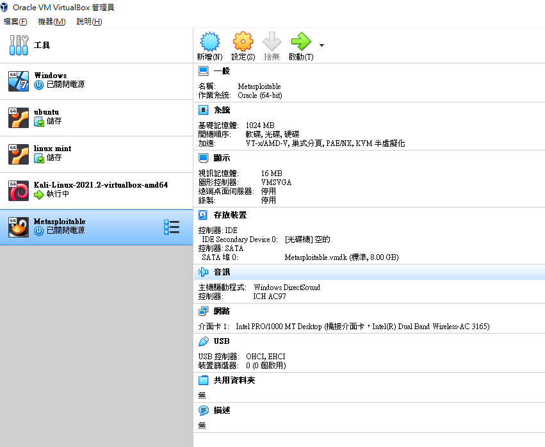This screenshot has height=447, width=545.
Task: Click the Oracle (64-bit) OS value
Action: coord(260,95)
